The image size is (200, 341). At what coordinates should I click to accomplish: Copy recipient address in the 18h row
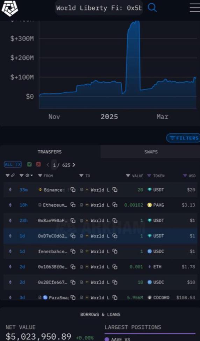pos(115,205)
